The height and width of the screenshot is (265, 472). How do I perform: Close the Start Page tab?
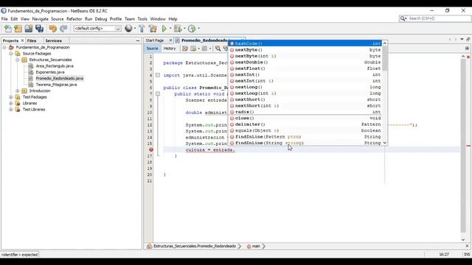pos(170,40)
